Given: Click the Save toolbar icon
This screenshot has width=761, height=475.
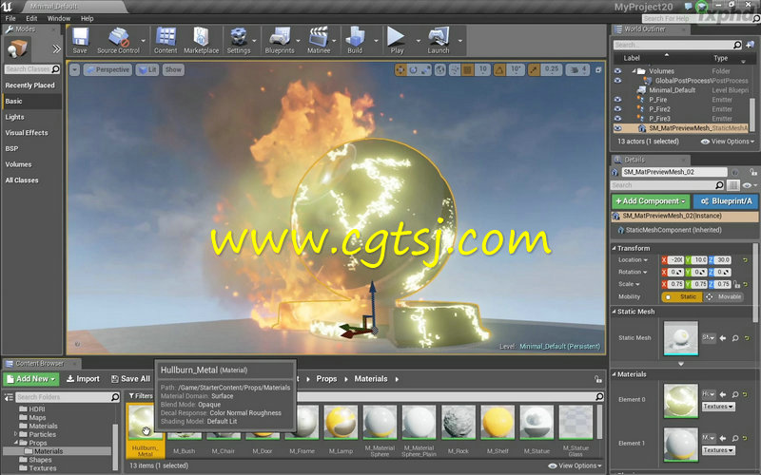Looking at the screenshot, I should coord(80,41).
